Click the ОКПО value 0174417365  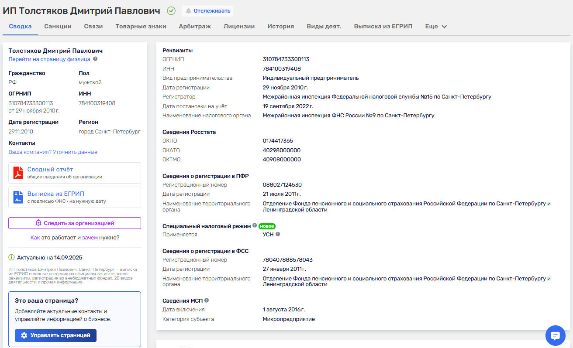click(x=278, y=141)
